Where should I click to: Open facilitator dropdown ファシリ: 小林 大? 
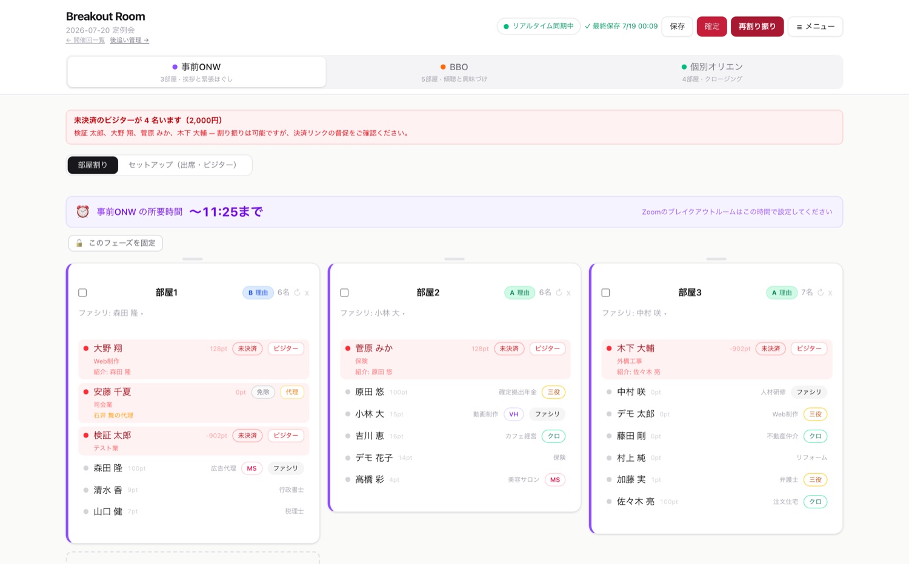click(373, 313)
